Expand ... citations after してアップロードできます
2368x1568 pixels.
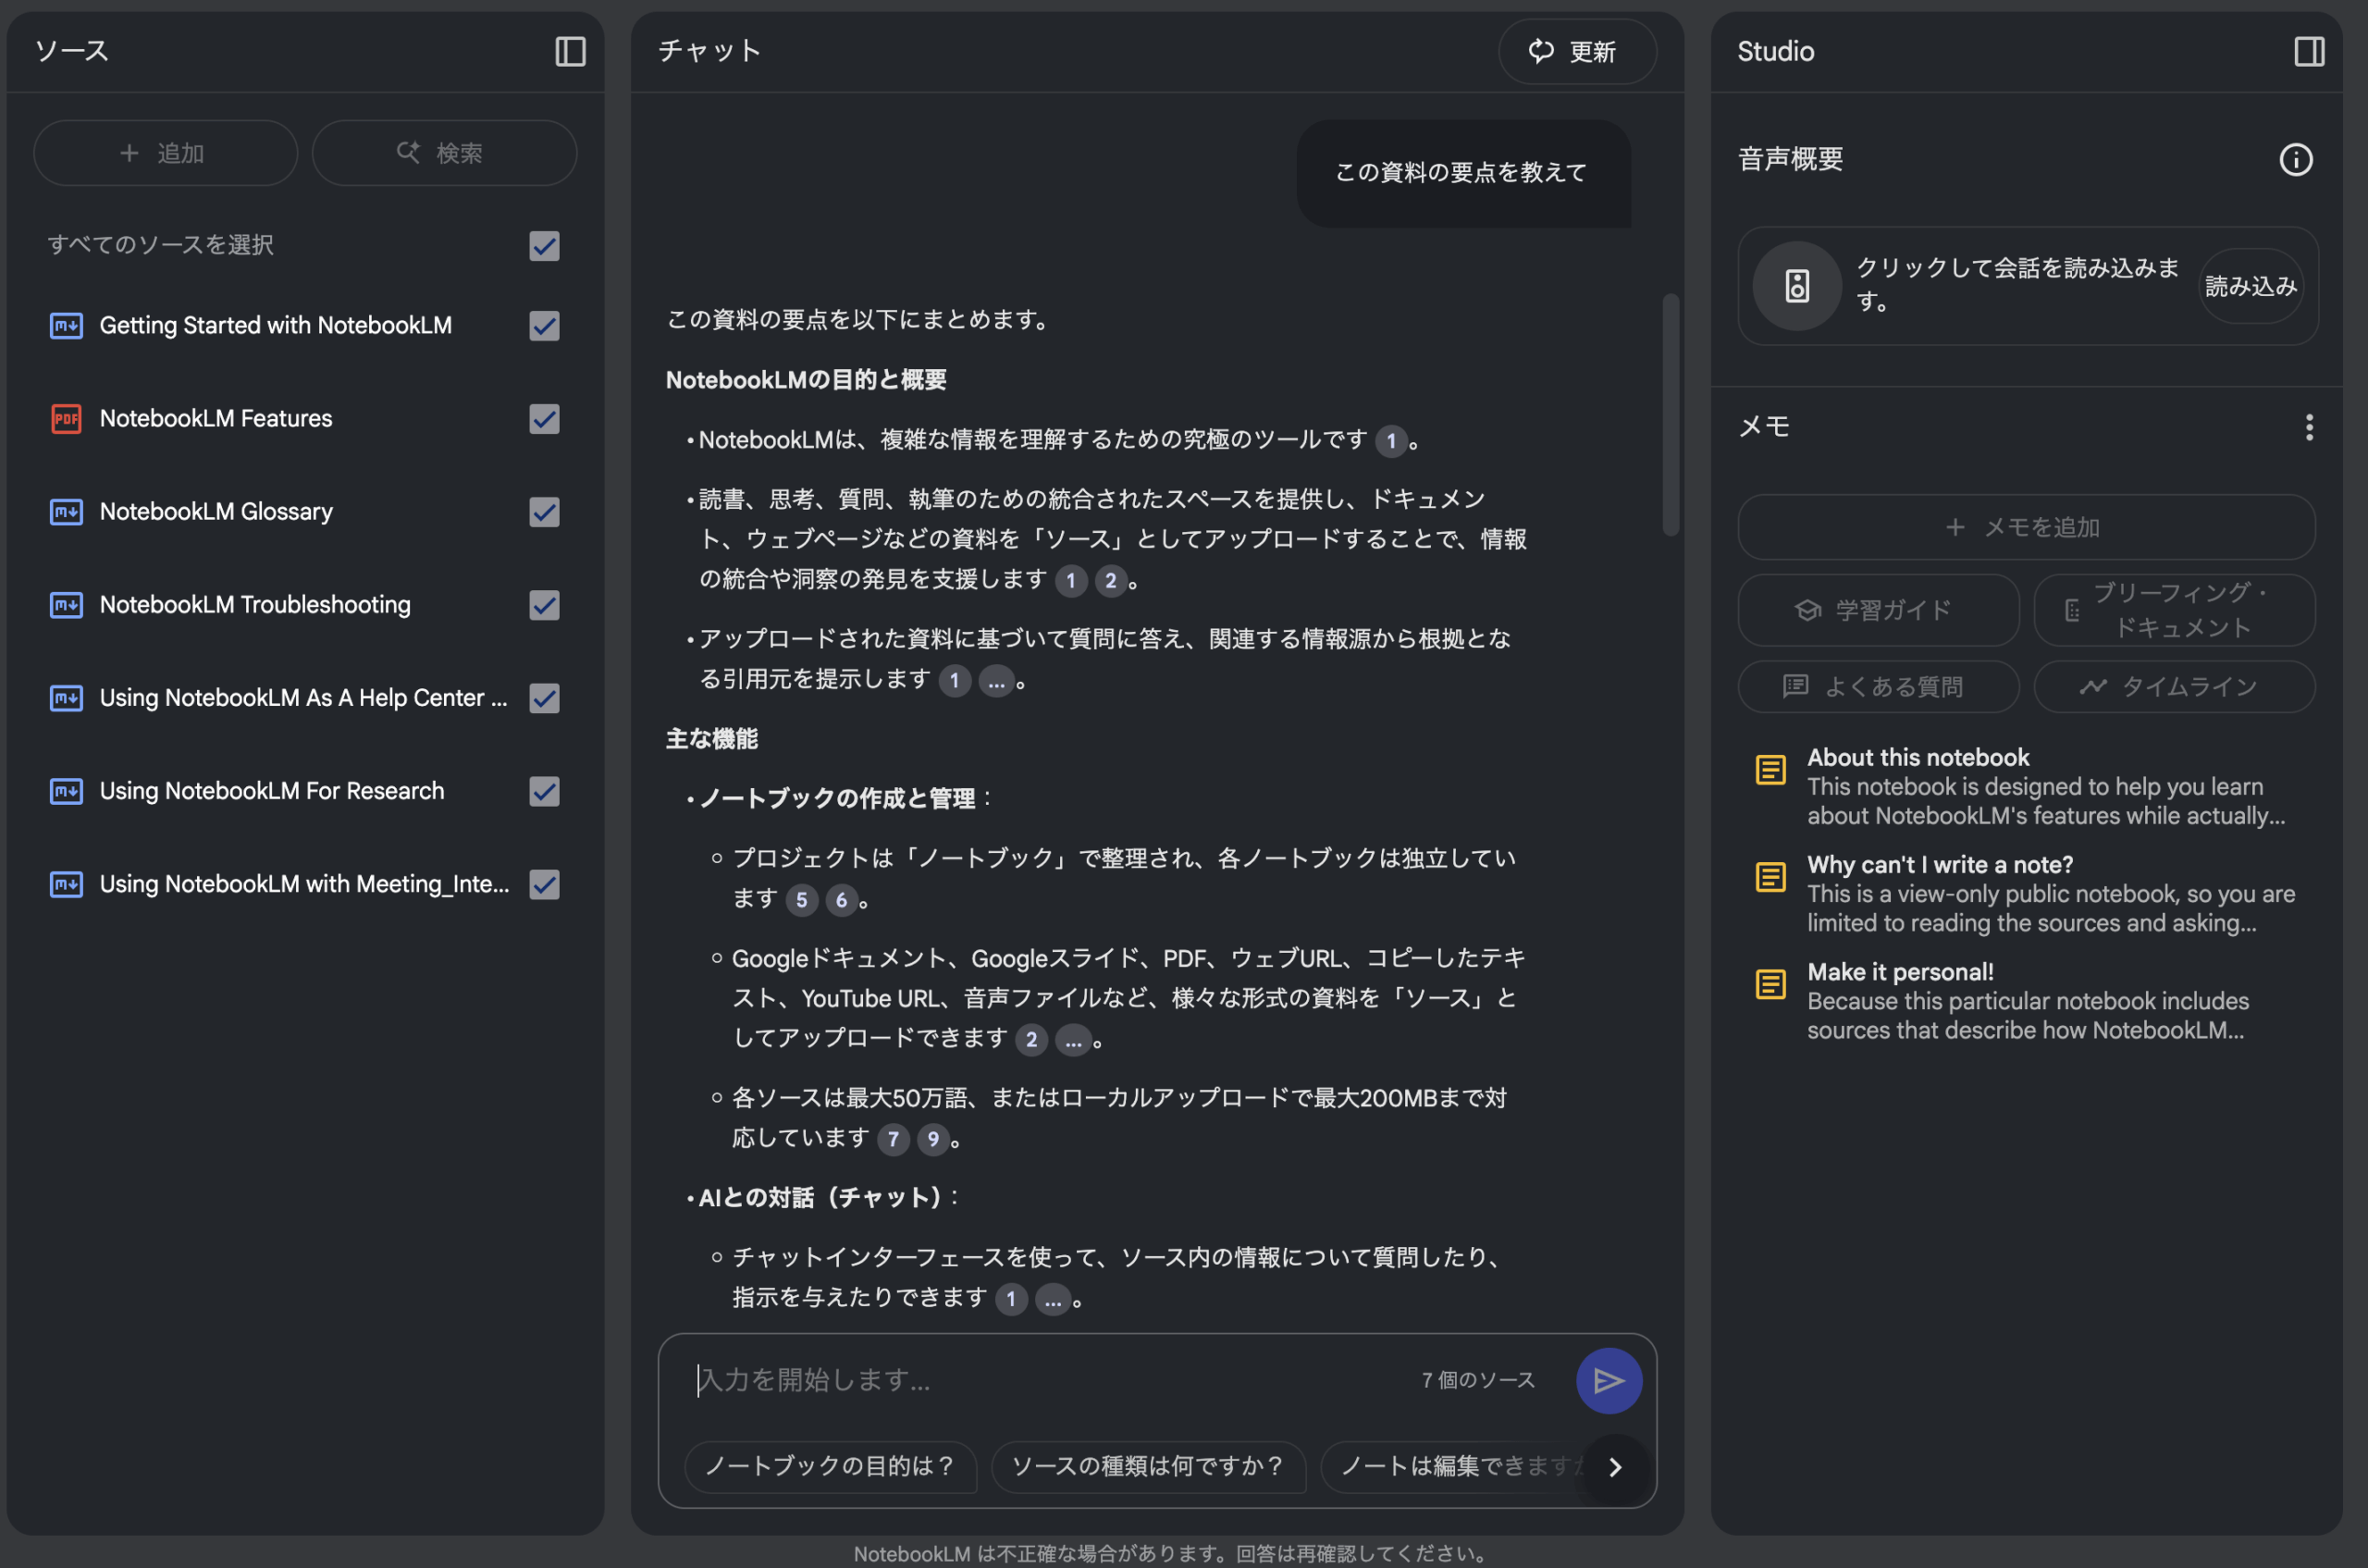point(1072,1041)
